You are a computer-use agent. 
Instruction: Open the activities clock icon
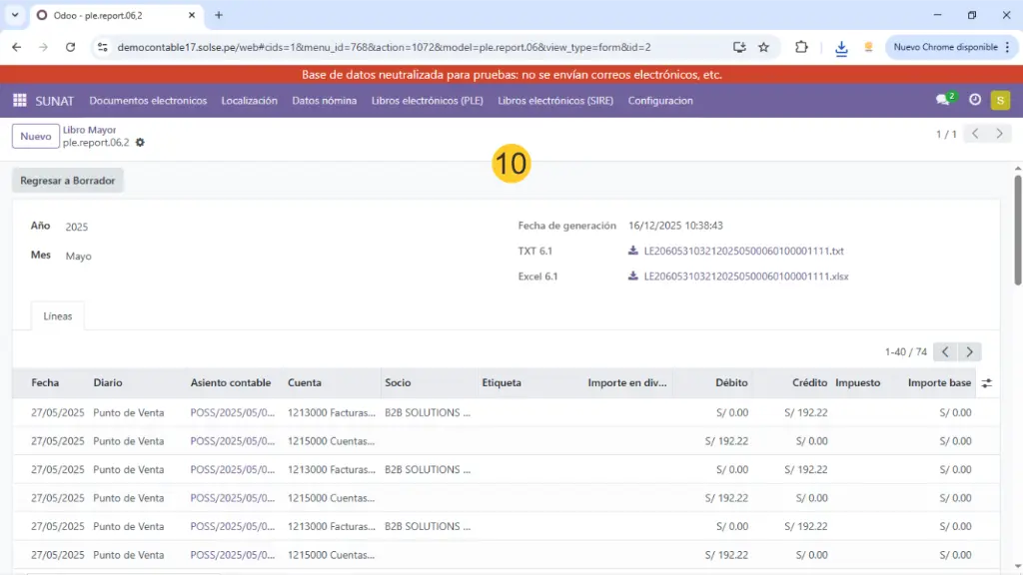(x=975, y=100)
